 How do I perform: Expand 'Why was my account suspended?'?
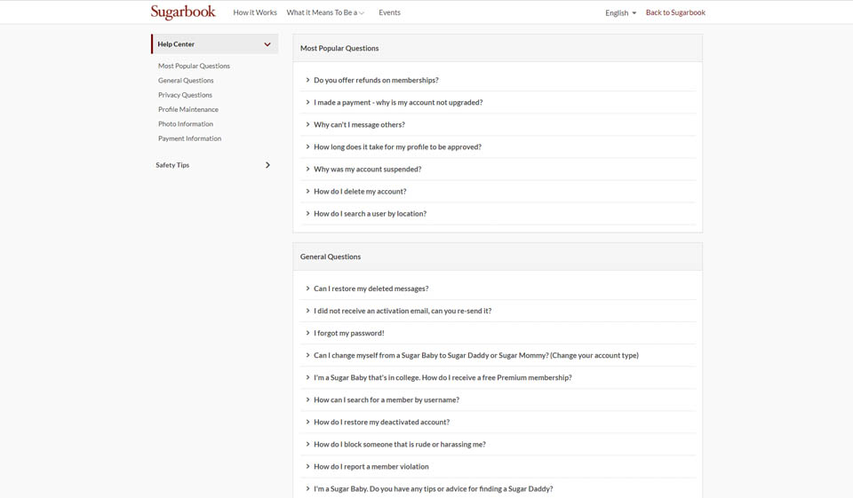(367, 169)
